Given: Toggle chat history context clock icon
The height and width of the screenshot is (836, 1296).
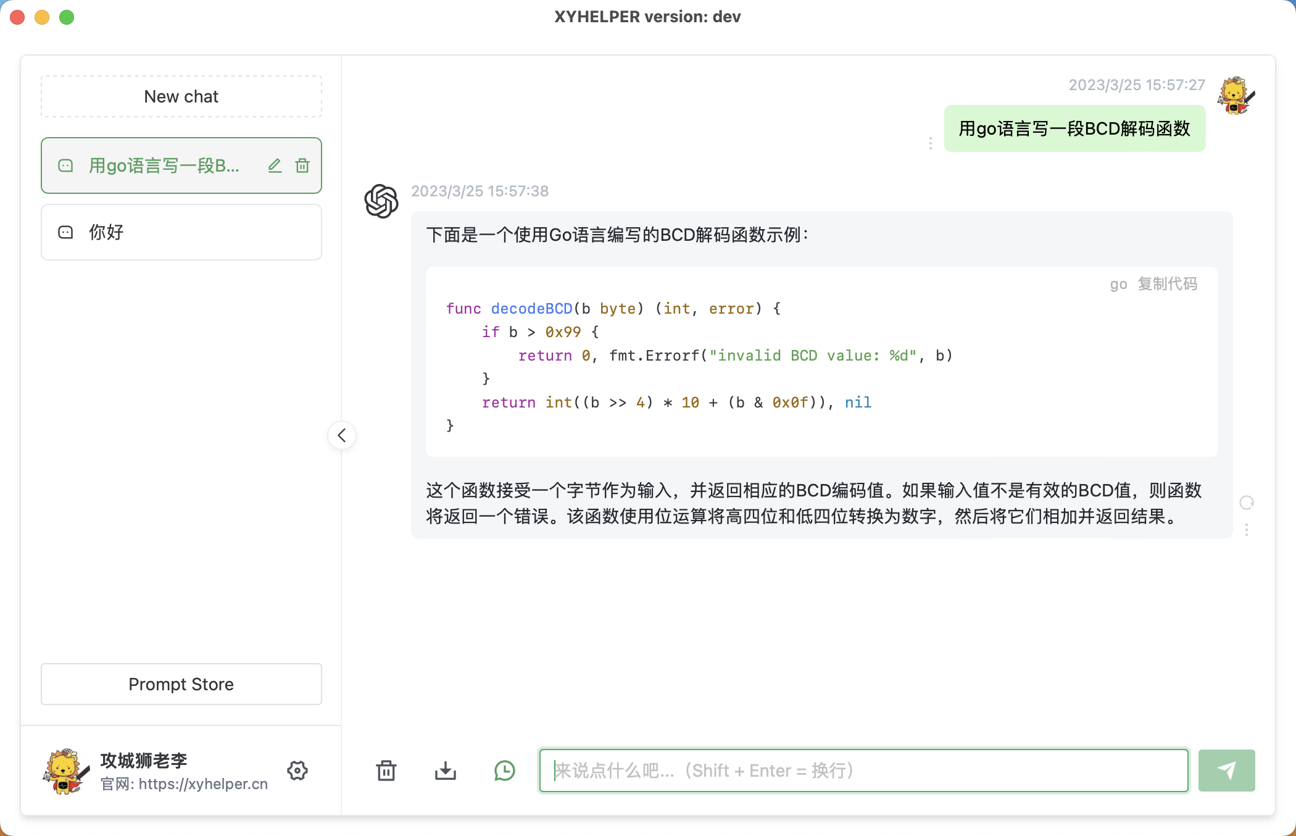Looking at the screenshot, I should [505, 771].
